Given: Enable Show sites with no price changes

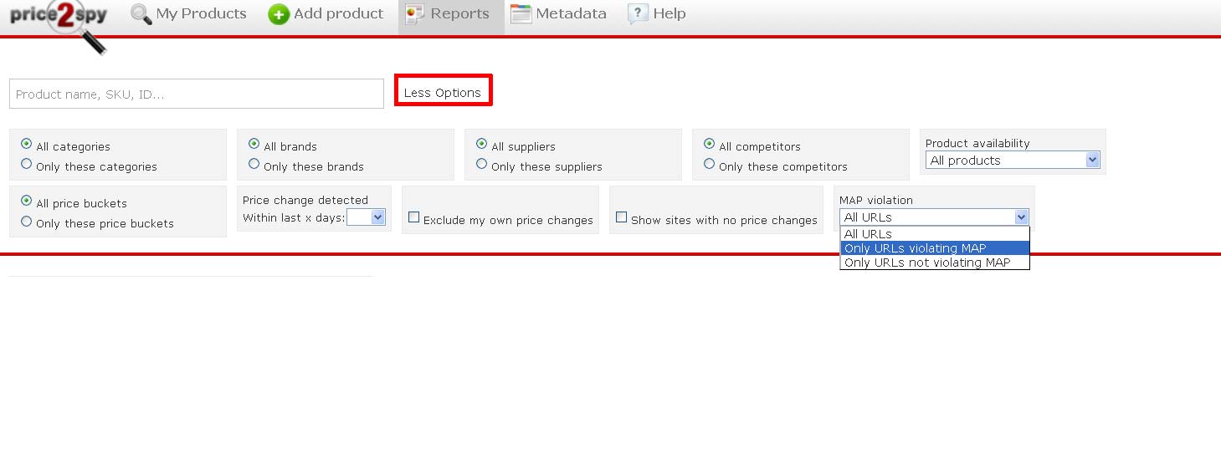Looking at the screenshot, I should pos(621,217).
